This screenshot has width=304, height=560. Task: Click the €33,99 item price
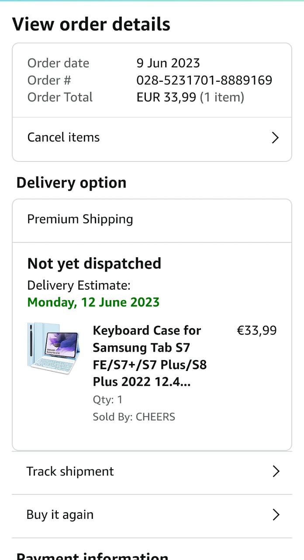point(256,330)
